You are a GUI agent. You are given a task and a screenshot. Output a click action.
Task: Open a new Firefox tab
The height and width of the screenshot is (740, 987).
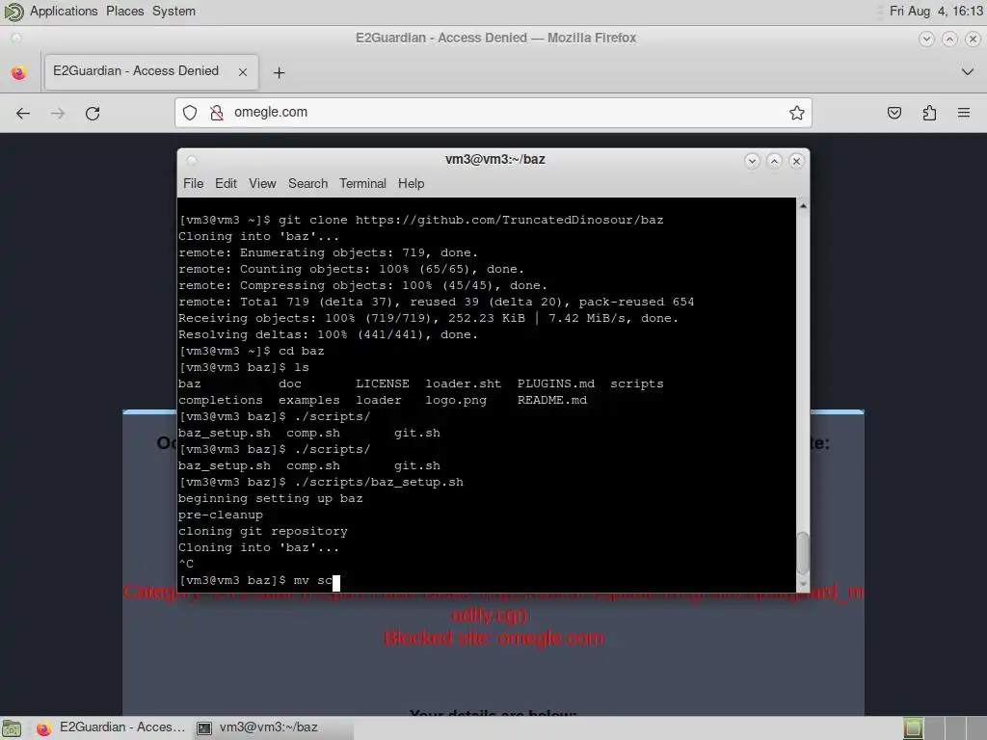point(279,73)
